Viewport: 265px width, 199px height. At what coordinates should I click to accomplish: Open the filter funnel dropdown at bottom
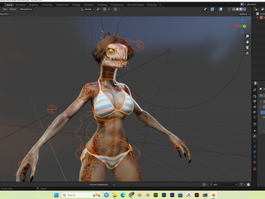pos(242,185)
